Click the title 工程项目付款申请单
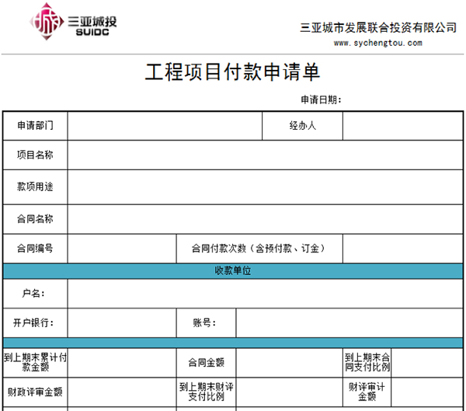This screenshot has height=411, width=466. (x=232, y=72)
